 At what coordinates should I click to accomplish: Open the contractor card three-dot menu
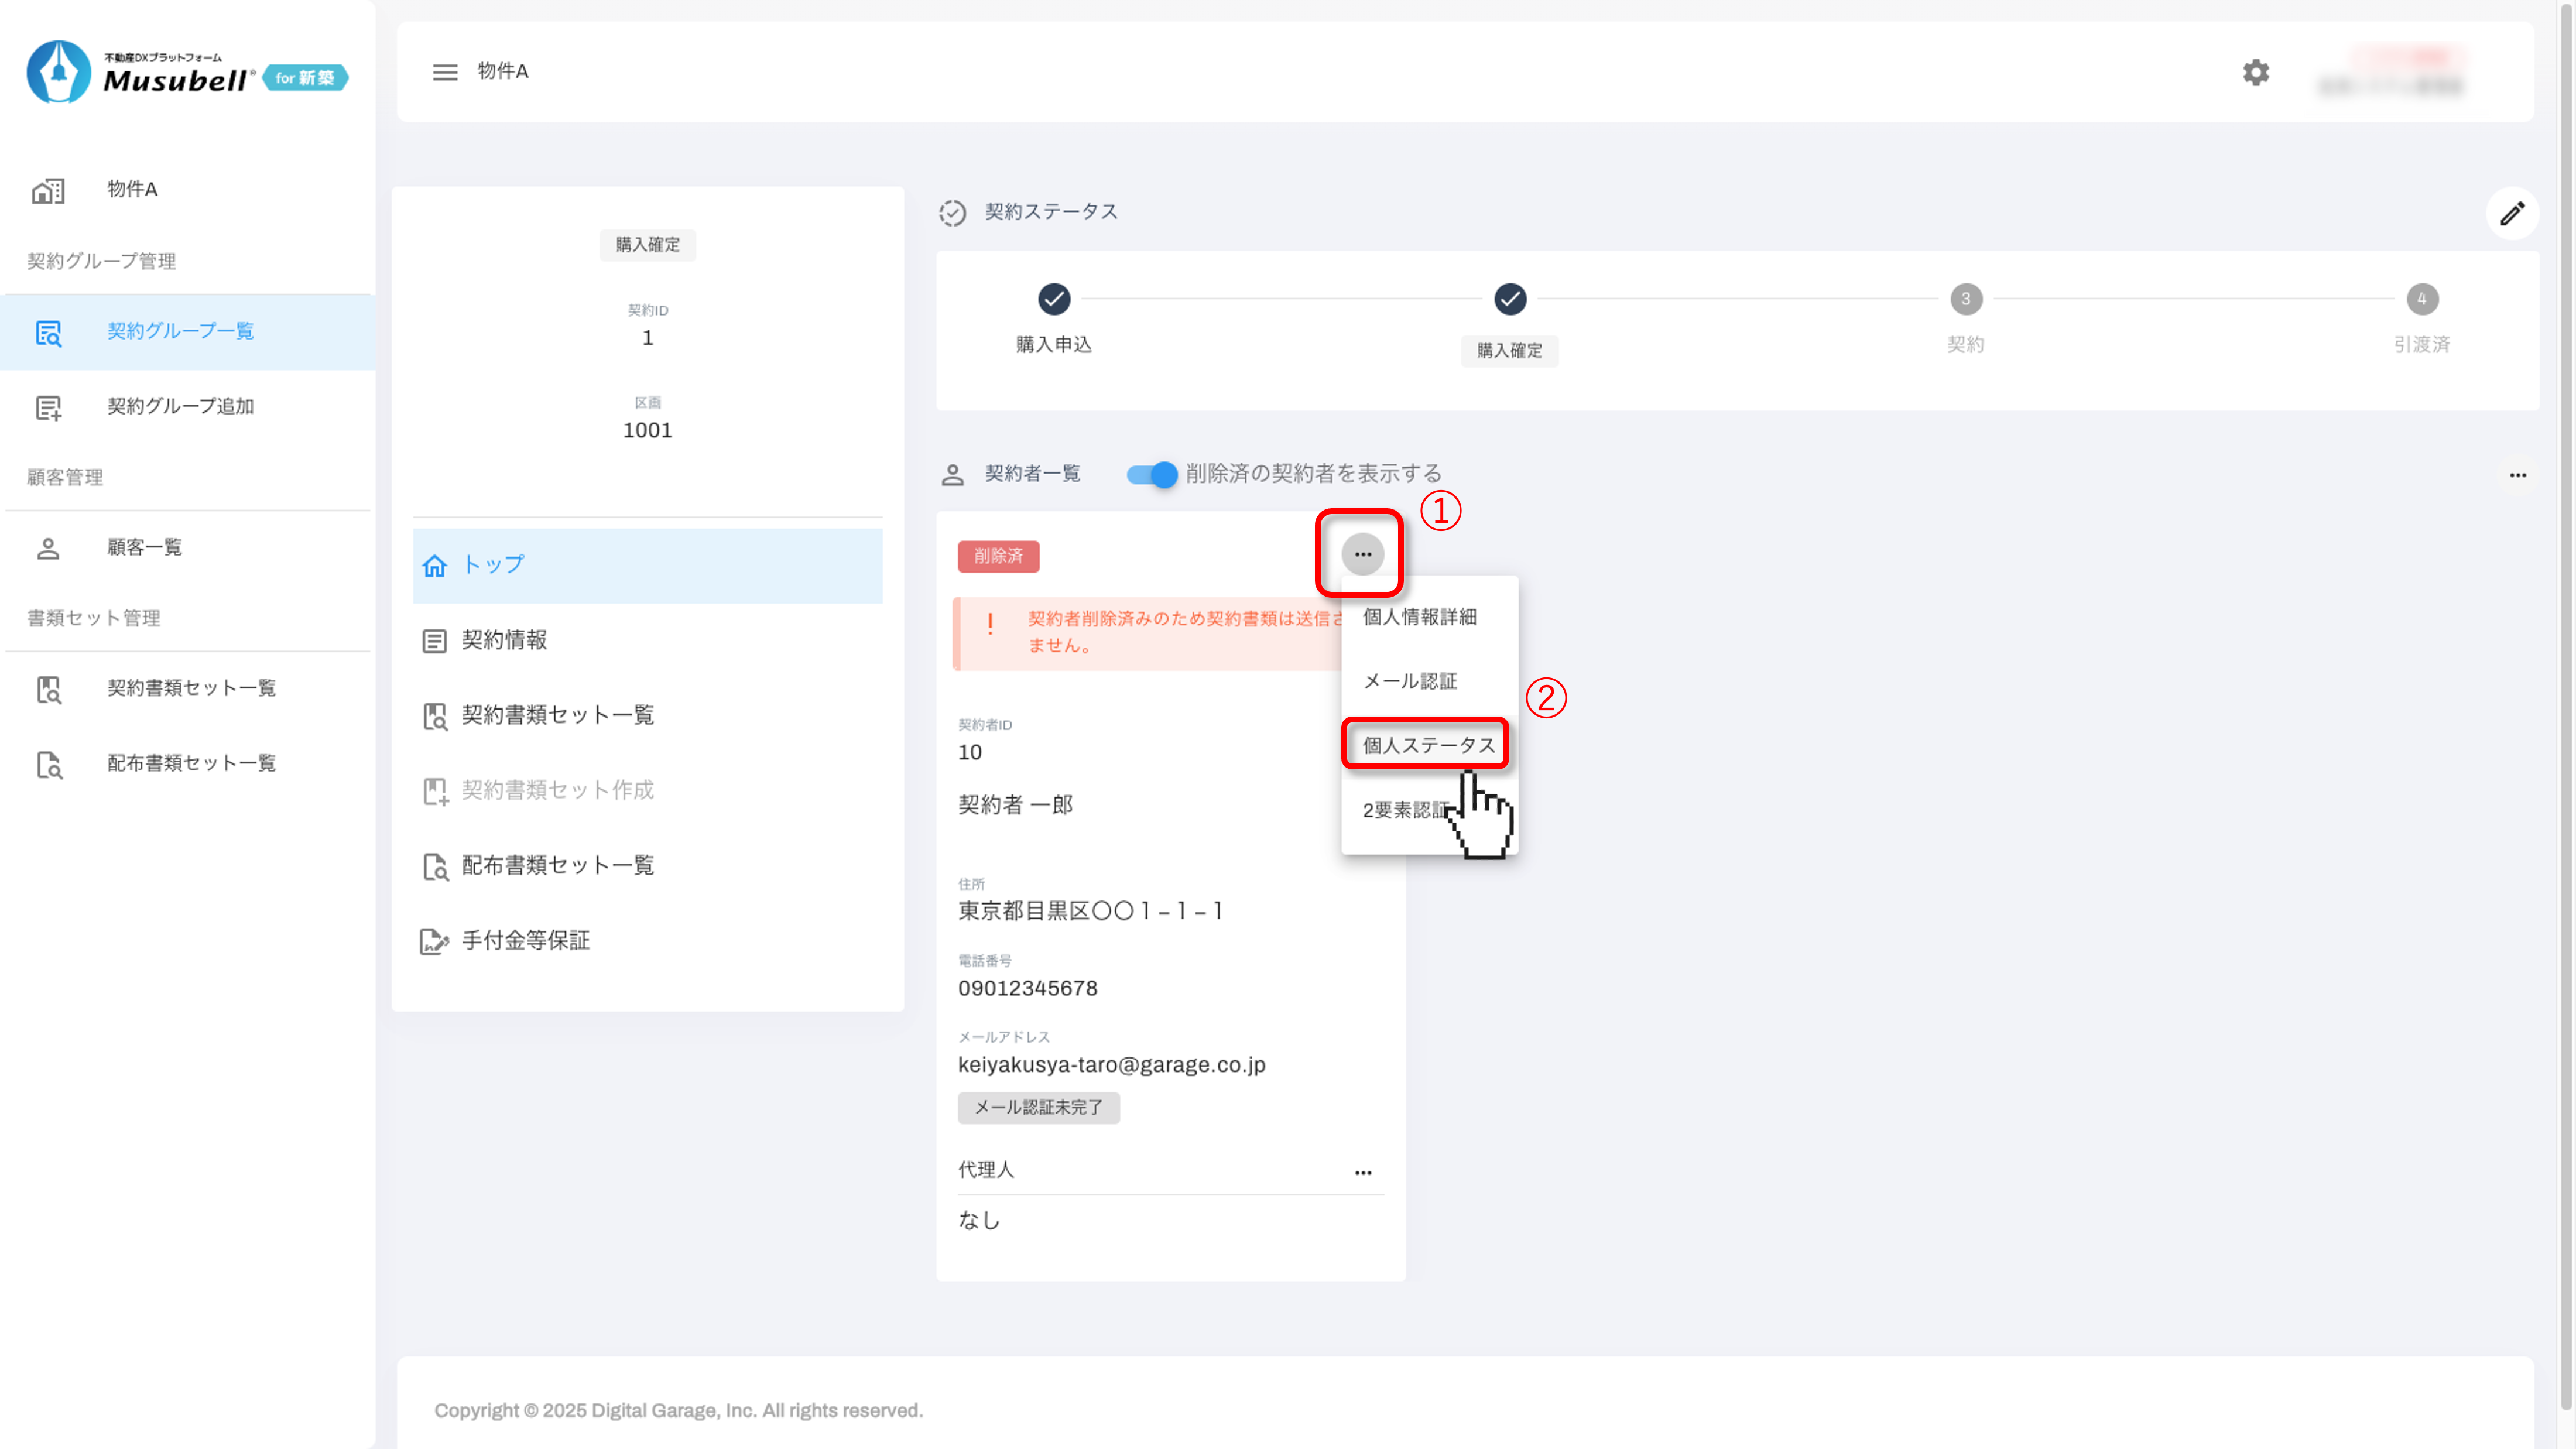point(1362,554)
